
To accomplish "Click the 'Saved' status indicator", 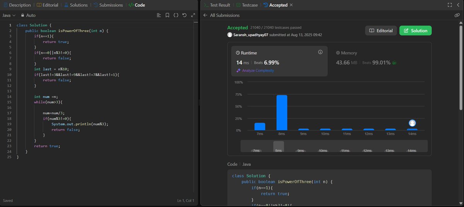I will click(8, 201).
